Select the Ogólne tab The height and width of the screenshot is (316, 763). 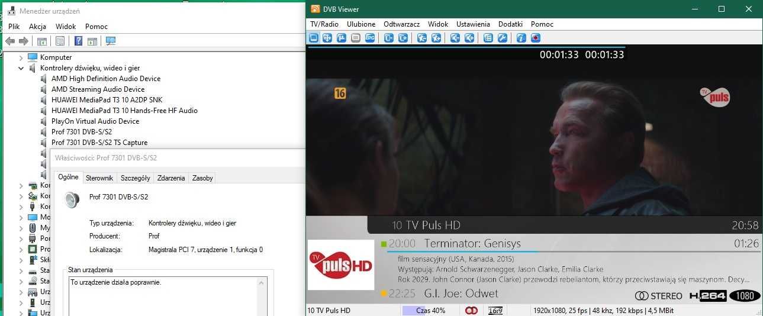coord(68,177)
